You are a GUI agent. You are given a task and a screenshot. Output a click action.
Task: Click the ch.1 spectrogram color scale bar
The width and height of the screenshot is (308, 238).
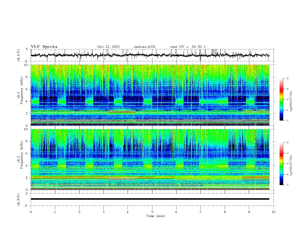click(281, 100)
